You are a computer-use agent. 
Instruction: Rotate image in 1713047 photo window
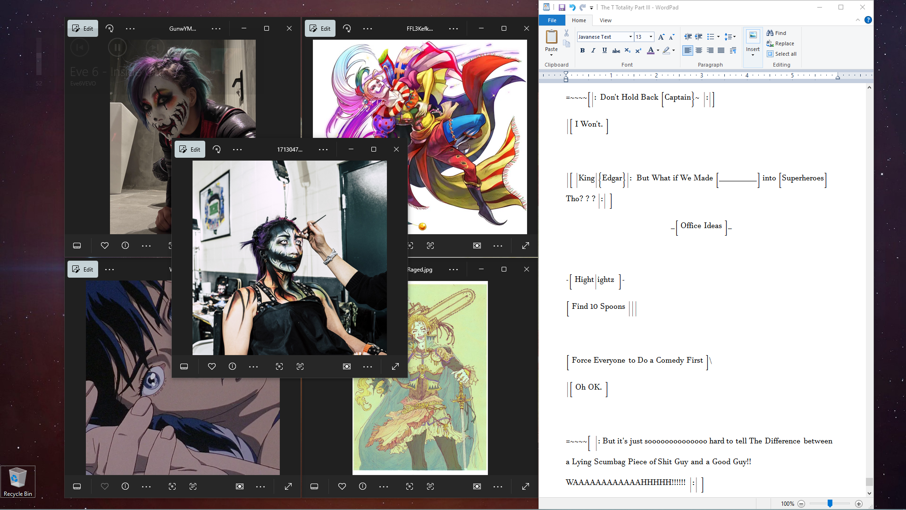(217, 149)
